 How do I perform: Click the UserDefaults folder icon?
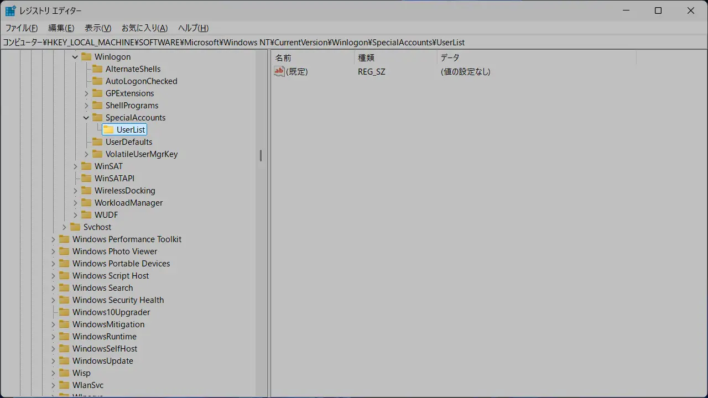pyautogui.click(x=97, y=142)
